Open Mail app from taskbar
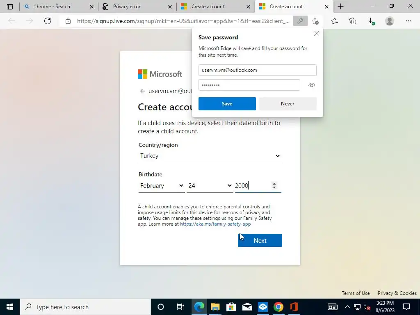Image resolution: width=420 pixels, height=315 pixels. [x=247, y=307]
